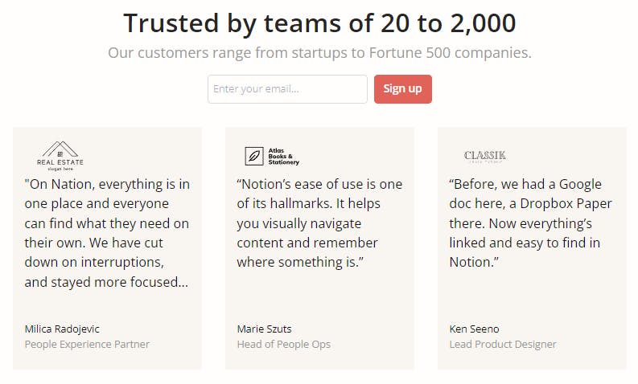Click the name Milica Radojevic
Image resolution: width=638 pixels, height=384 pixels.
tap(62, 329)
